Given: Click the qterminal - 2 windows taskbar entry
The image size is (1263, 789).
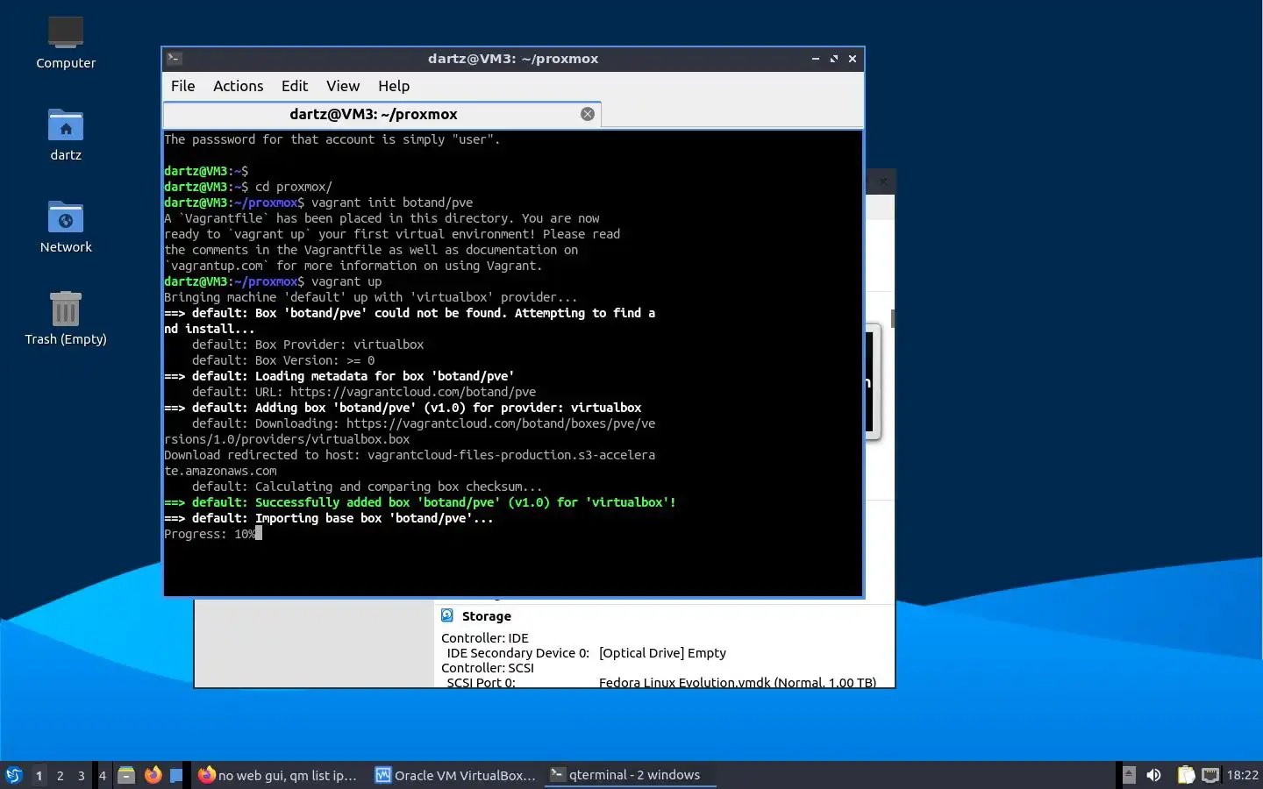Looking at the screenshot, I should coord(631,775).
